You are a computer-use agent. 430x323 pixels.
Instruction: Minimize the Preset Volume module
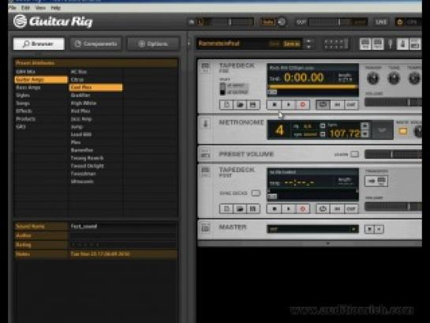205,154
